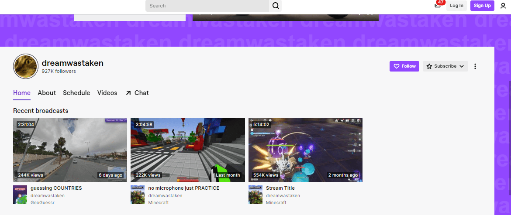Click the Recent broadcasts heading
Viewport: 511px width, 215px height.
click(x=41, y=111)
